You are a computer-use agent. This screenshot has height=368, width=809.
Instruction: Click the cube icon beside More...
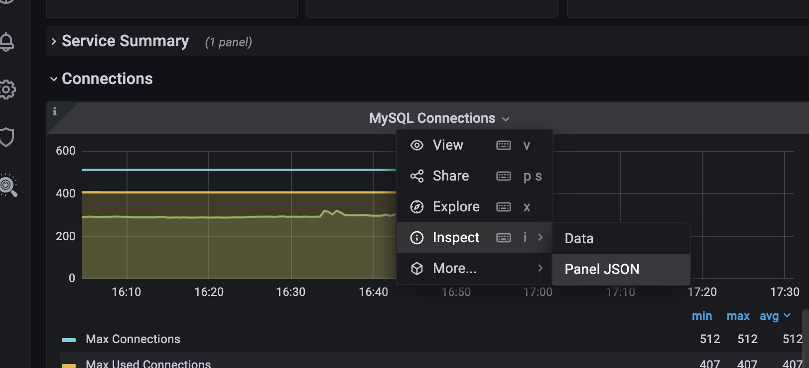(x=417, y=269)
